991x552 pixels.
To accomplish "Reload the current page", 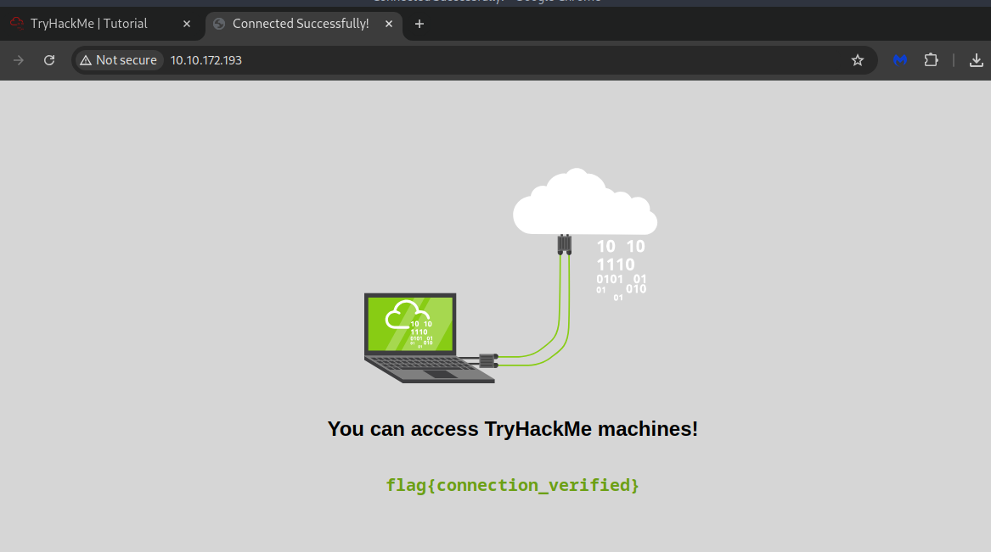I will pyautogui.click(x=49, y=60).
